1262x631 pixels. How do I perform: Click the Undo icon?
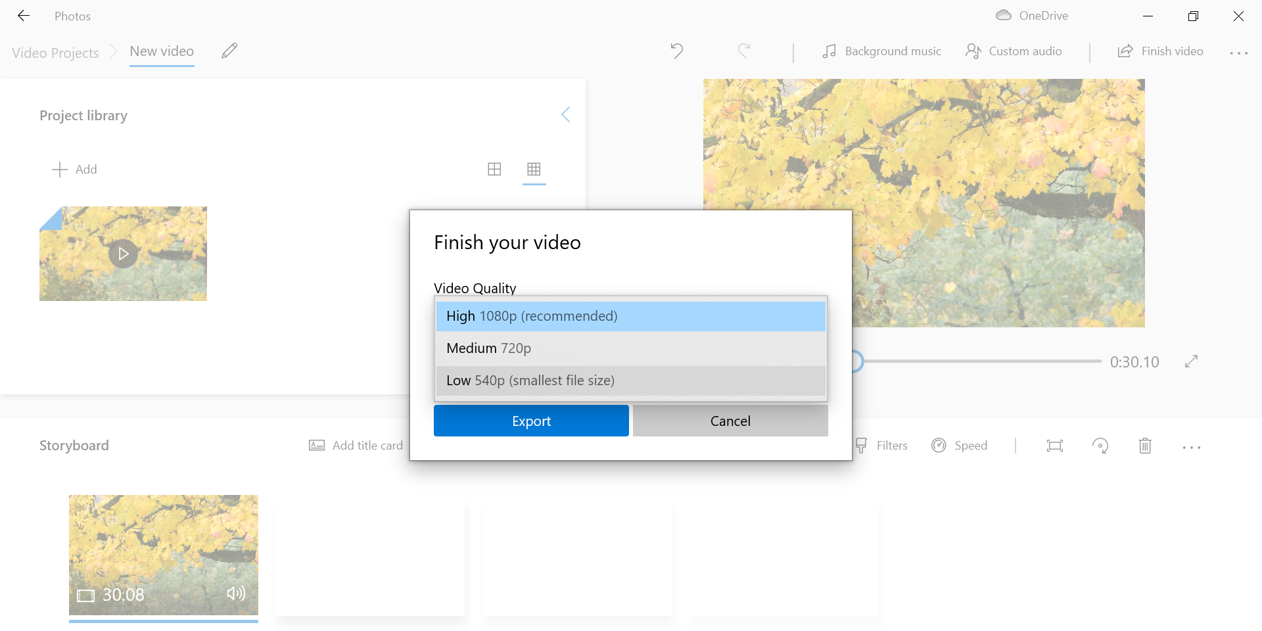tap(677, 51)
